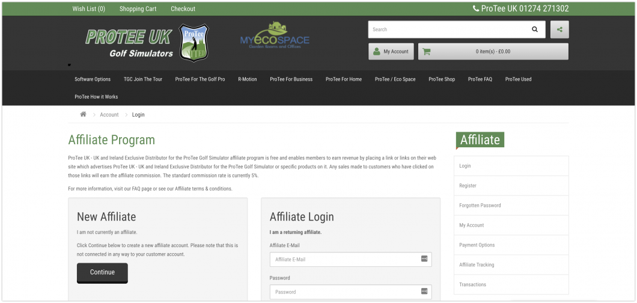This screenshot has width=637, height=303.
Task: Click the ProTee UK Golf Simulators logo
Action: point(129,43)
